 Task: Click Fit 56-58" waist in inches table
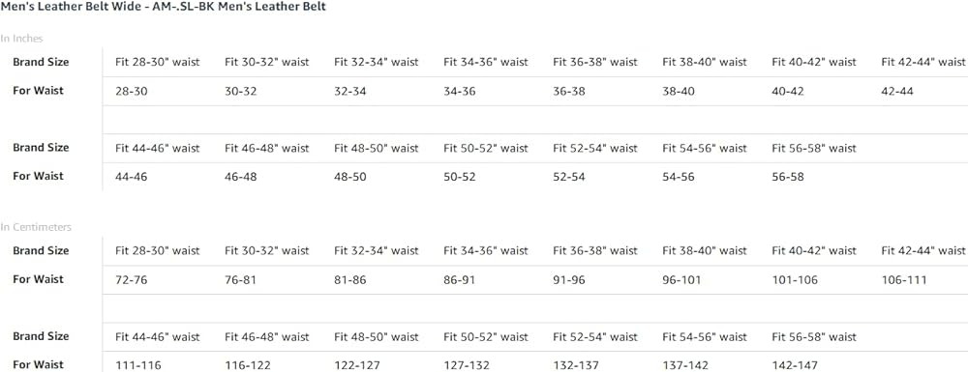[x=814, y=149]
